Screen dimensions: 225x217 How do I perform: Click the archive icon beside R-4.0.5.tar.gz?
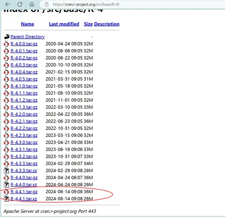[x=6, y=79]
